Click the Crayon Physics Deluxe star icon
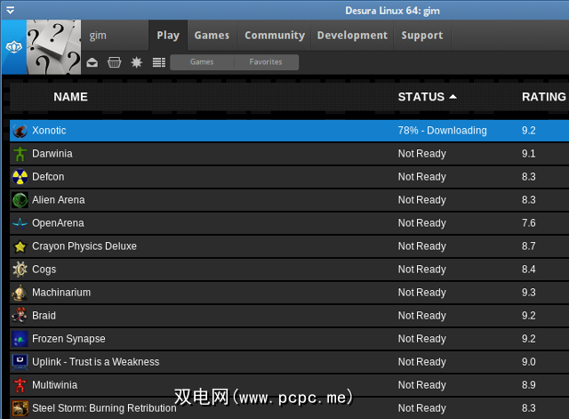This screenshot has height=419, width=569. [x=20, y=246]
